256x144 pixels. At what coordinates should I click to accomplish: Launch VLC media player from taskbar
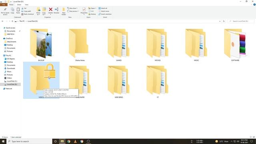point(75,141)
